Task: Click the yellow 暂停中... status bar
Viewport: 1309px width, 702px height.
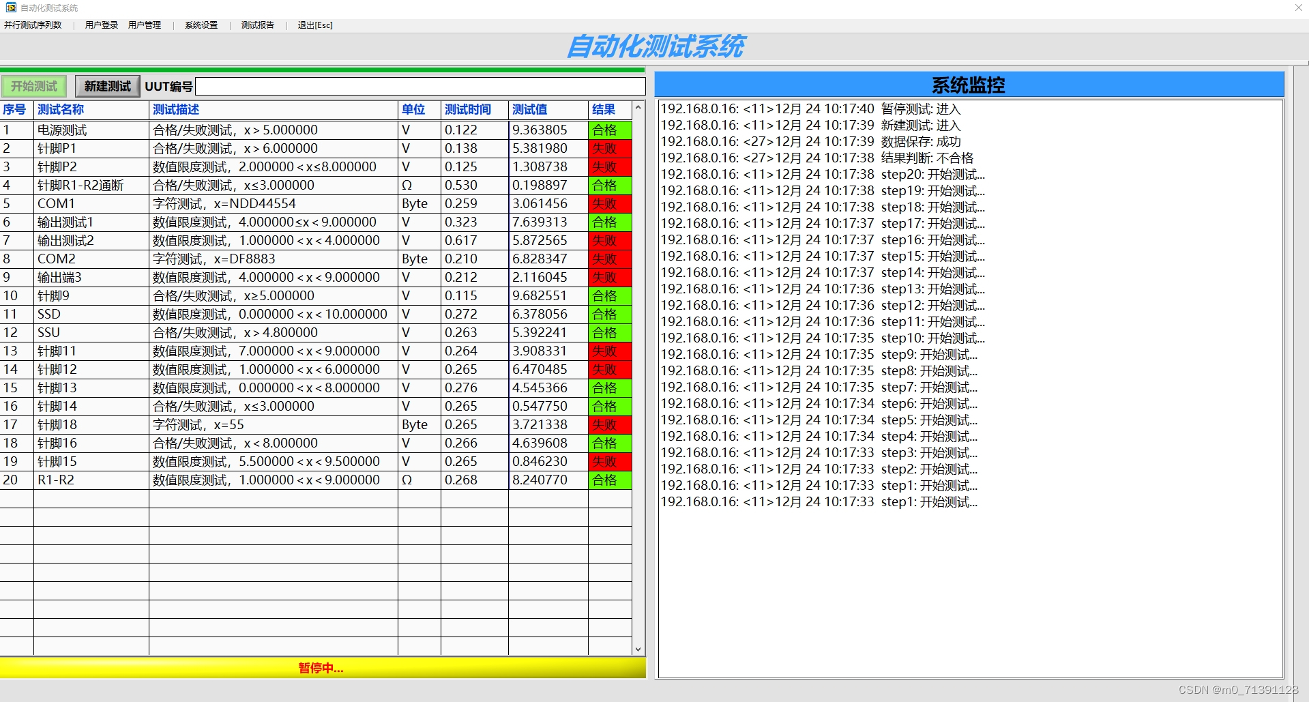Action: pyautogui.click(x=322, y=668)
